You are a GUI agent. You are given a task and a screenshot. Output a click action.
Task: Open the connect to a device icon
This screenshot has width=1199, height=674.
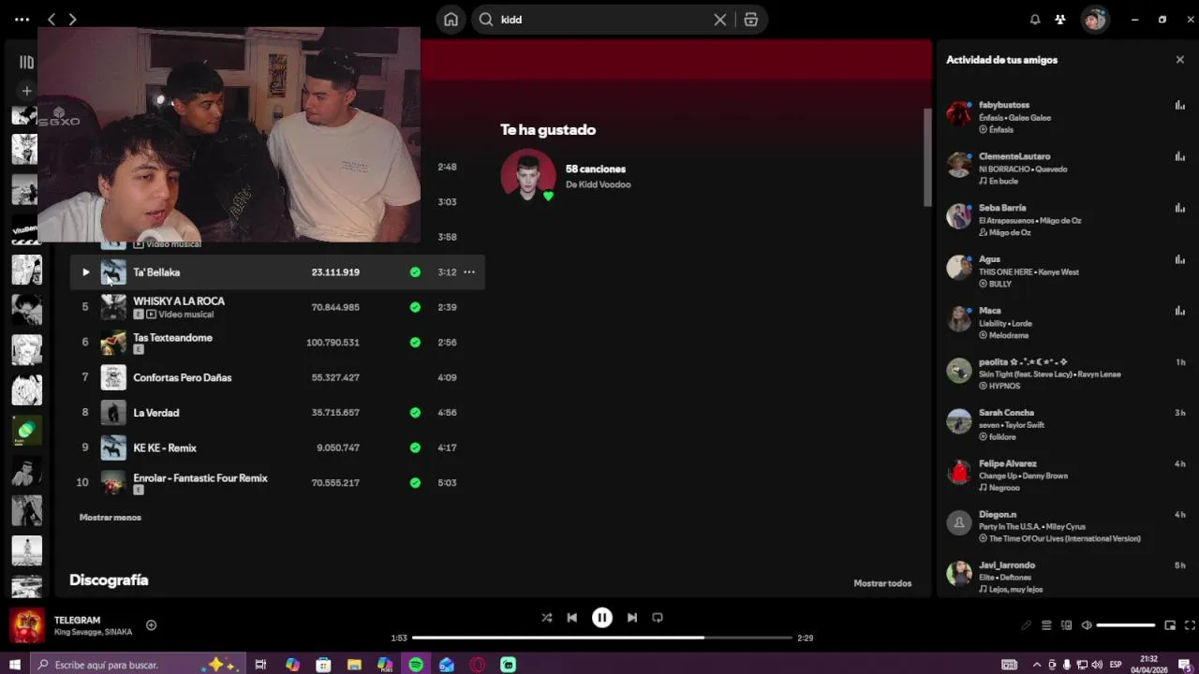point(1066,625)
